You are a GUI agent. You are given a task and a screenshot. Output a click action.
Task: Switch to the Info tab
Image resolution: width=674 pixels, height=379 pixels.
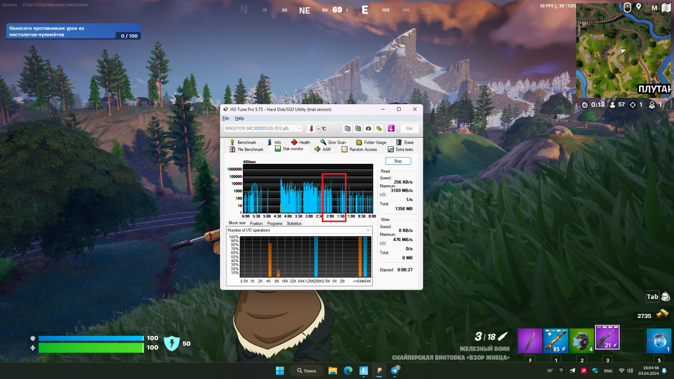coord(274,142)
